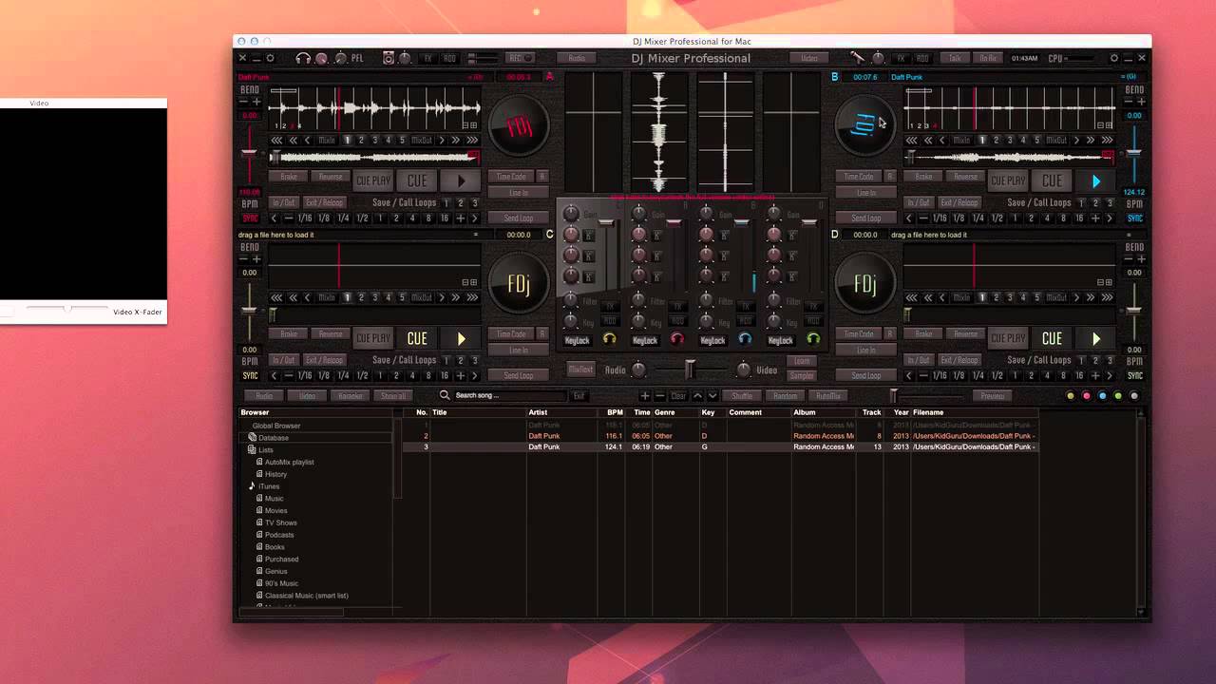The width and height of the screenshot is (1216, 684).
Task: Toggle the On Air button
Action: 988,58
